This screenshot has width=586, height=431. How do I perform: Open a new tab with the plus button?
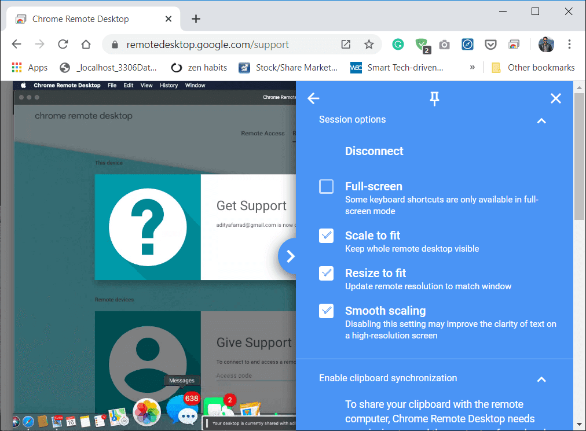(x=196, y=19)
